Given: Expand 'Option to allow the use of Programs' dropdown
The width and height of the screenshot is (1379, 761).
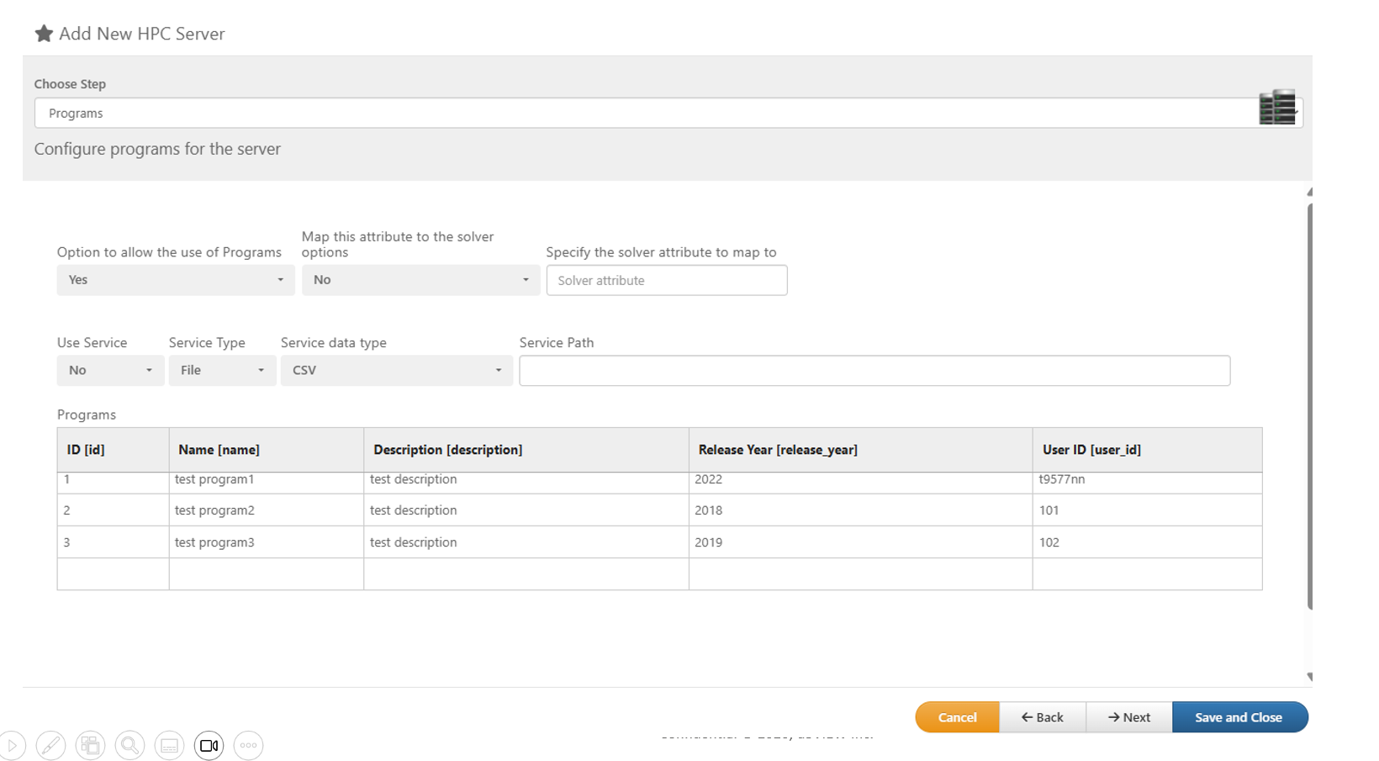Looking at the screenshot, I should pos(175,280).
